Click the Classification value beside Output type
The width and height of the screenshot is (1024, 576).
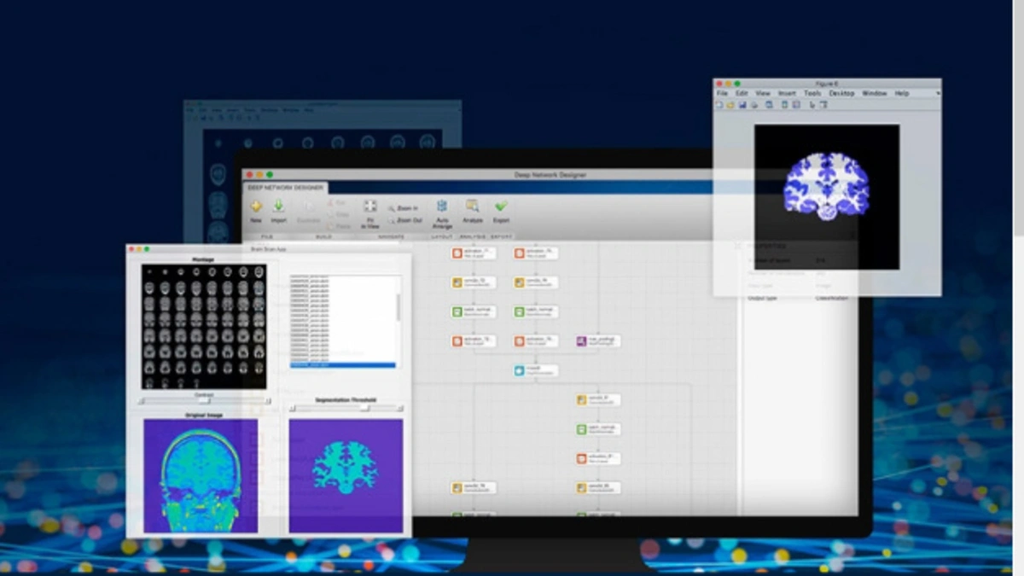pyautogui.click(x=832, y=298)
